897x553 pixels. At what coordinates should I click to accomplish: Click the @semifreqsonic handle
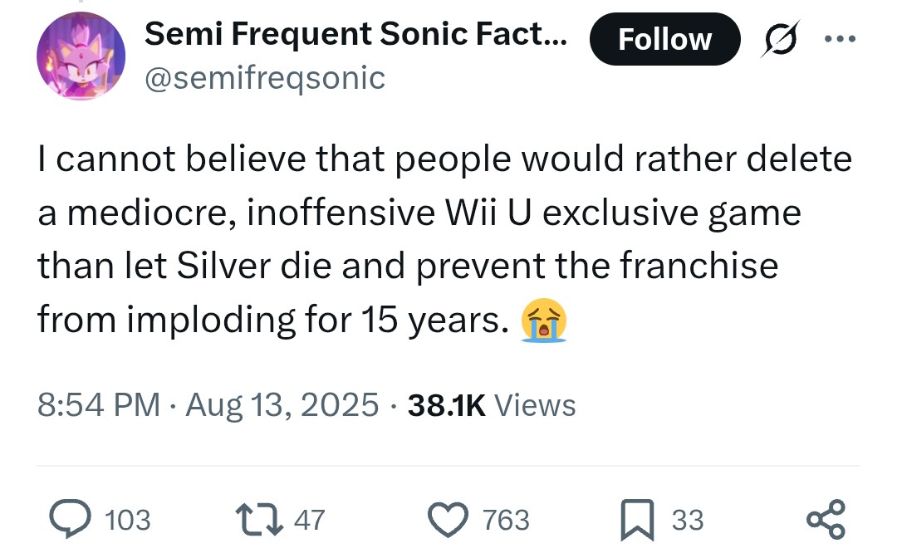coord(265,77)
